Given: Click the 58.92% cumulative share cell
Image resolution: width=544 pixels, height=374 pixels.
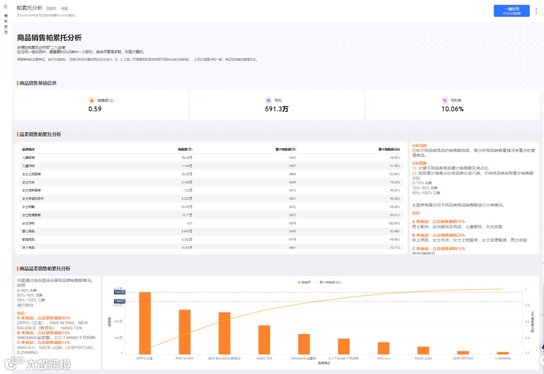Looking at the screenshot, I should pos(394,157).
